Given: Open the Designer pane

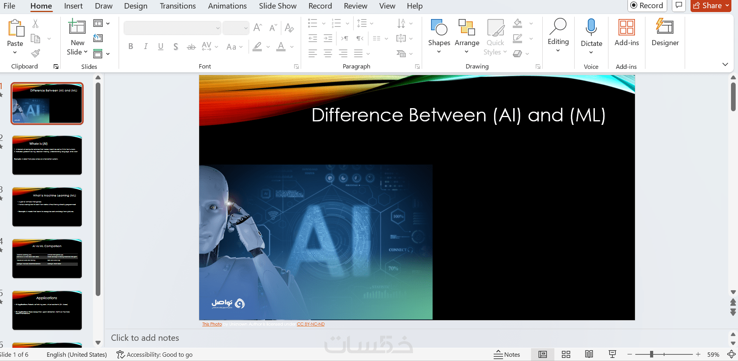Looking at the screenshot, I should tap(665, 33).
